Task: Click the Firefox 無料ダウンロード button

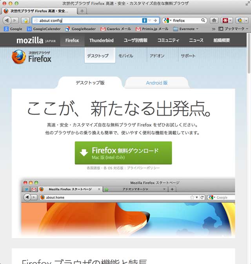Action: (124, 153)
